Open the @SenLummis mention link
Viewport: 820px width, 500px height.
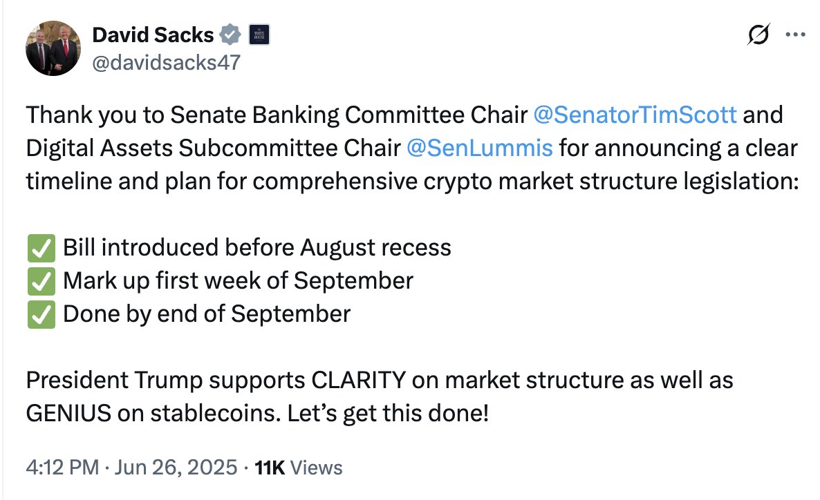(480, 148)
